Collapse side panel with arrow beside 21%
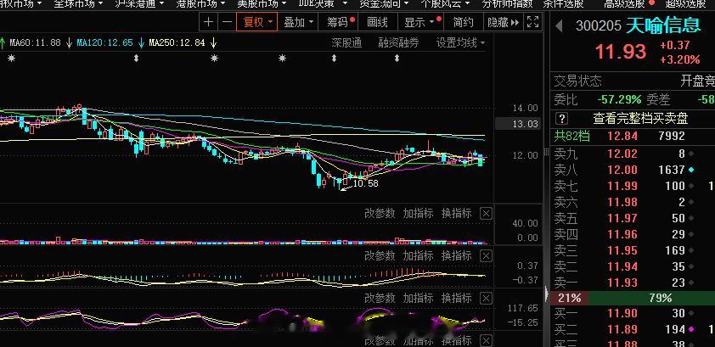Viewport: 715px width, 347px height. 547,294
